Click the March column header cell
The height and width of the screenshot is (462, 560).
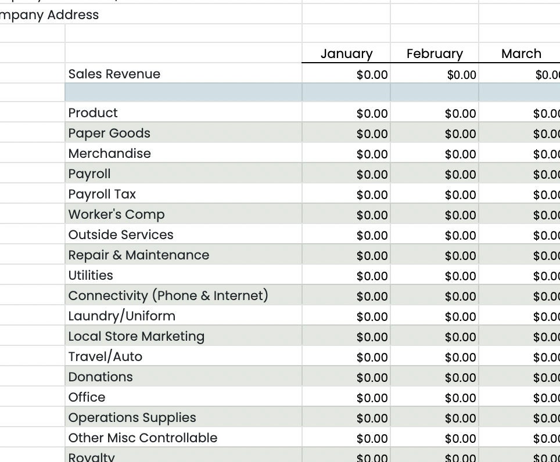(x=520, y=53)
